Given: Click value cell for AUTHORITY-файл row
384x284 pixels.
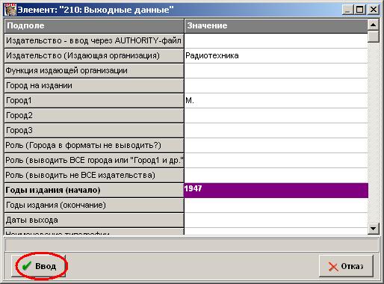Looking at the screenshot, I should (x=276, y=40).
